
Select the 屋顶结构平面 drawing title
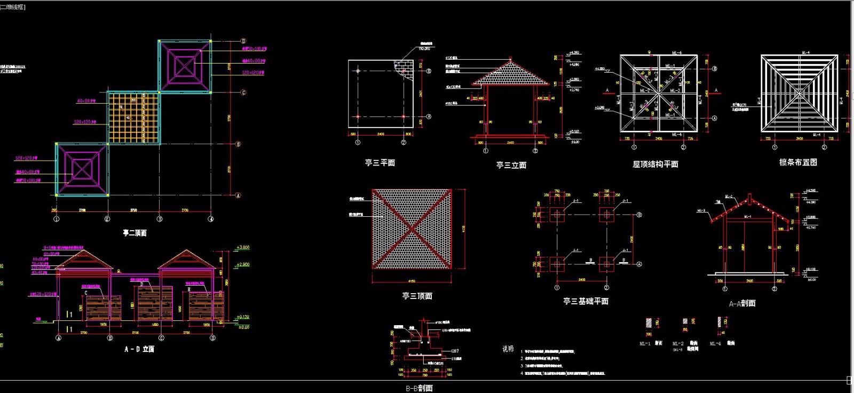click(655, 164)
